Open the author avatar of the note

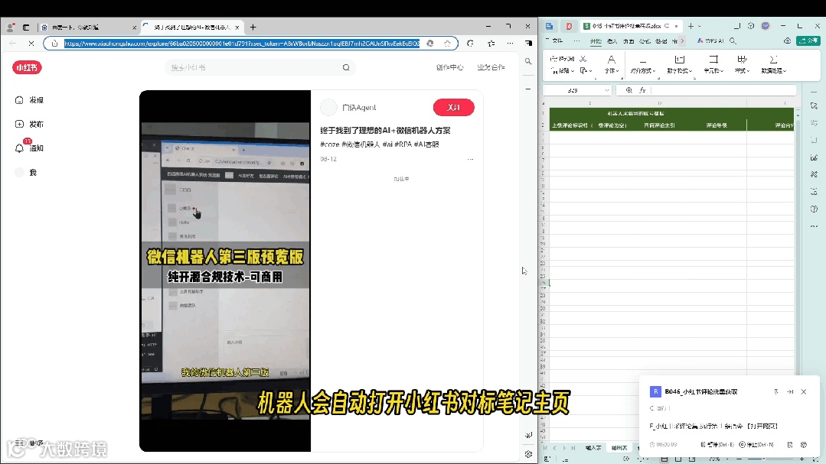328,107
